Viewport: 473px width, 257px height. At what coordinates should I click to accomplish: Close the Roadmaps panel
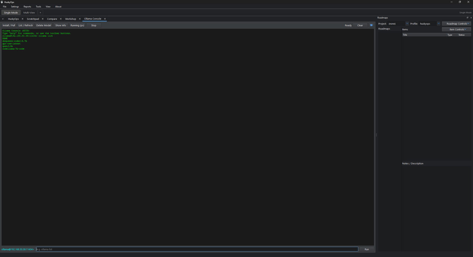(x=471, y=18)
